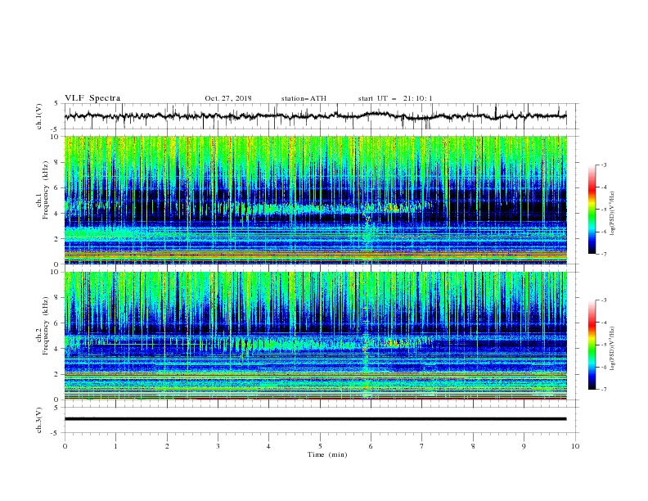Click time-axis tick label "7"
Viewport: 648px width, 501px height.
422,446
